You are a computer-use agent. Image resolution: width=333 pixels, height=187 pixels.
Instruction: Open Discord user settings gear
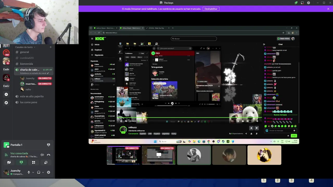(48, 172)
